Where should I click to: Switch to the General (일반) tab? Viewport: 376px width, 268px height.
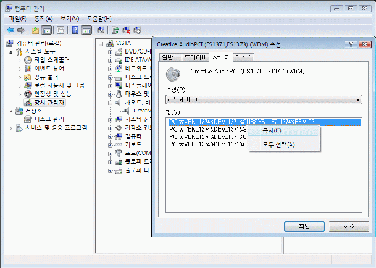(170, 57)
